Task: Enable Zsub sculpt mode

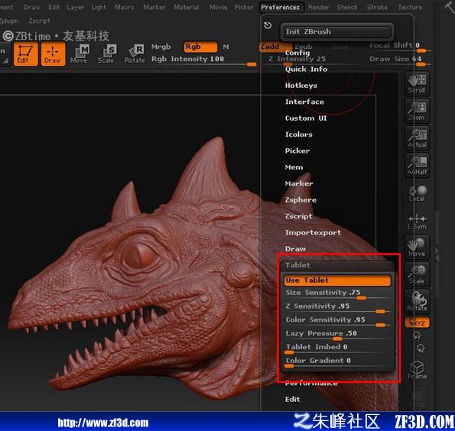Action: pyautogui.click(x=304, y=47)
